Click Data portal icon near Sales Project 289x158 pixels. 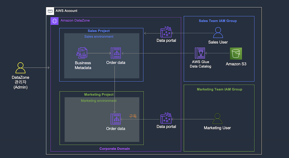[166, 32]
